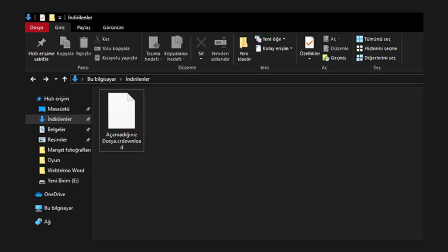The width and height of the screenshot is (448, 252).
Task: Open Belgeler in the navigation pane
Action: [56, 130]
